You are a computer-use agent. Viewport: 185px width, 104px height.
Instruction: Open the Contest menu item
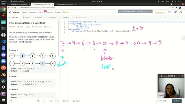(x=50, y=12)
